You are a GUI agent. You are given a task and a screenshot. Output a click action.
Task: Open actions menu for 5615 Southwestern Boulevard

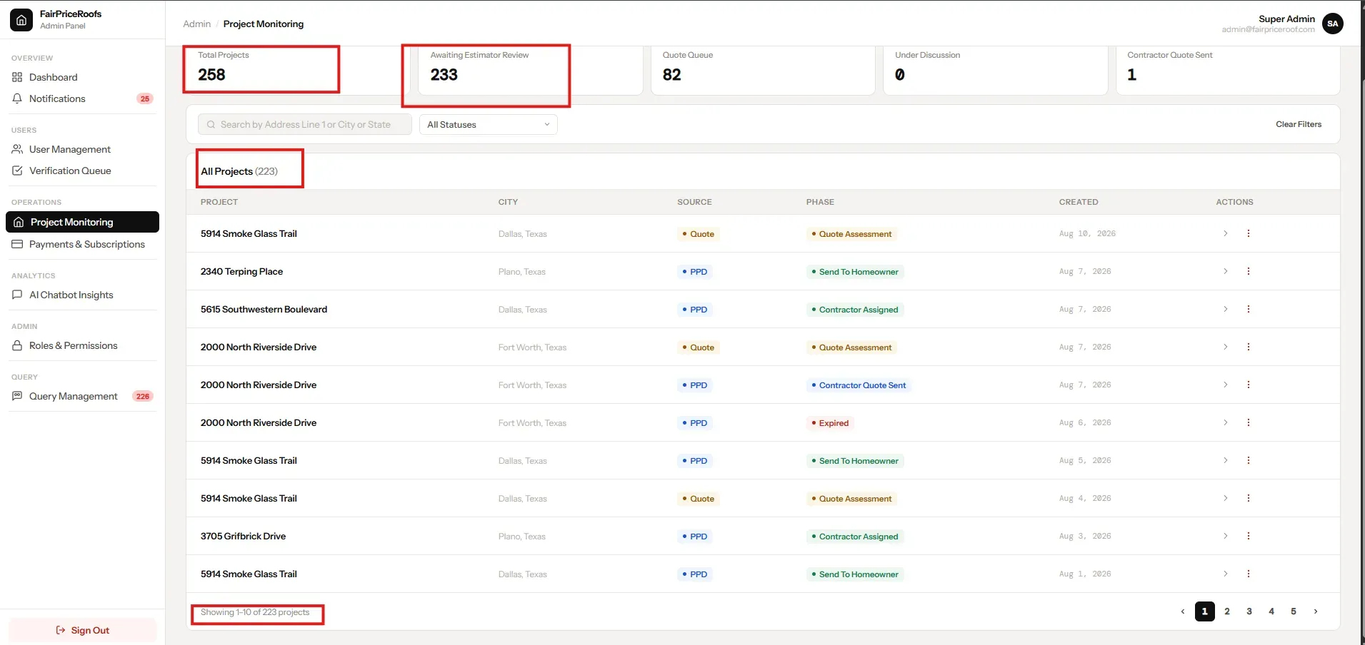coord(1249,309)
